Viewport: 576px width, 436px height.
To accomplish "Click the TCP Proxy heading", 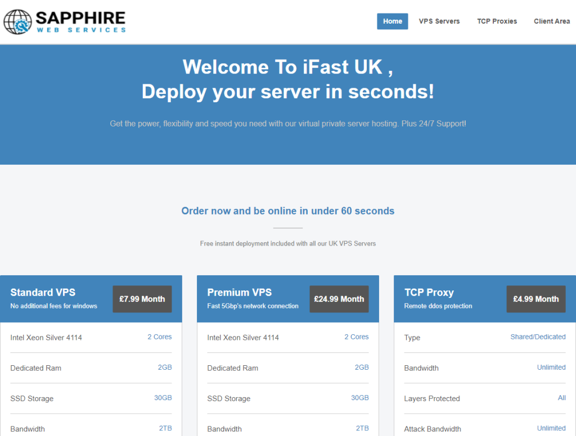I will 429,293.
